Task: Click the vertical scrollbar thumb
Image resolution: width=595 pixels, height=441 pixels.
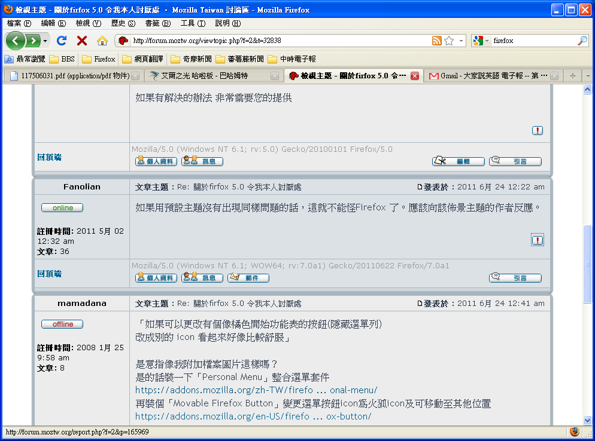Action: click(587, 264)
